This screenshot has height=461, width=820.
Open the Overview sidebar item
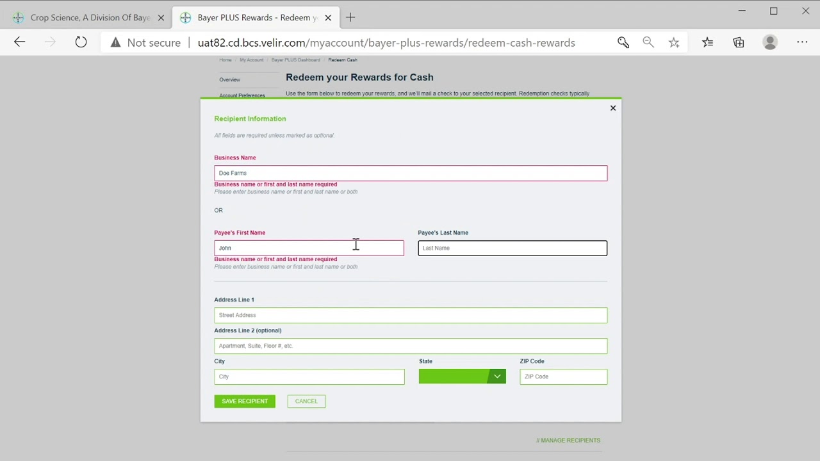tap(229, 80)
